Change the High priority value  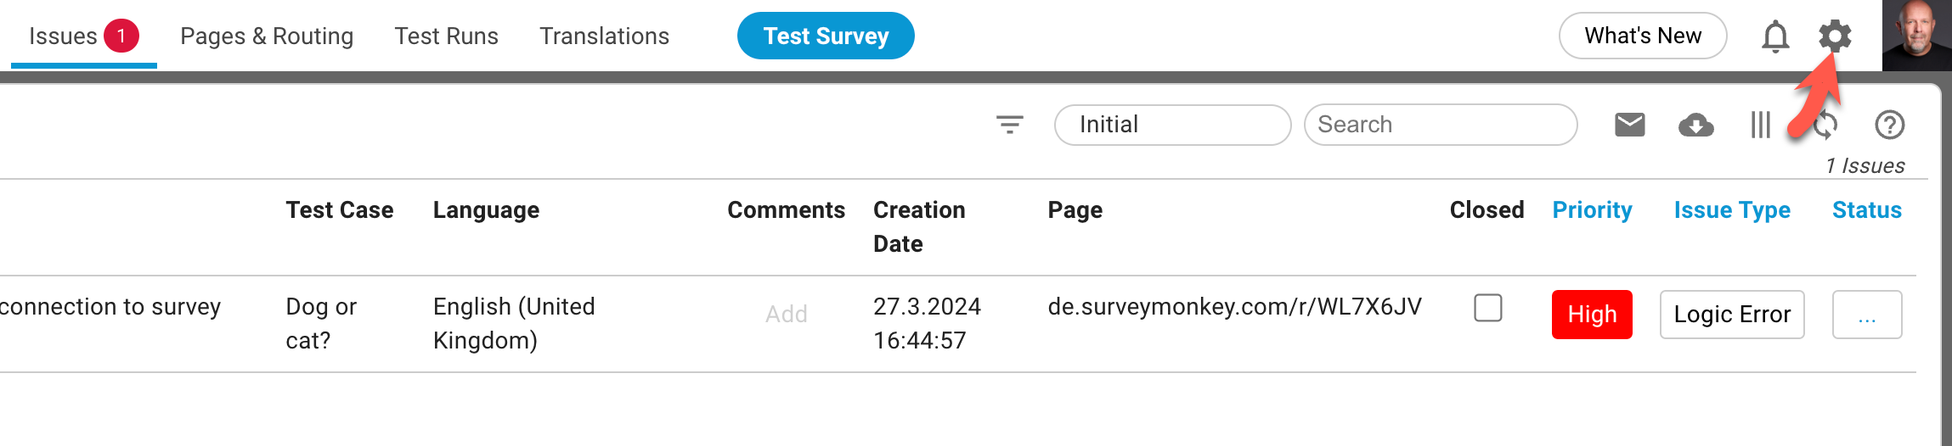(1592, 315)
